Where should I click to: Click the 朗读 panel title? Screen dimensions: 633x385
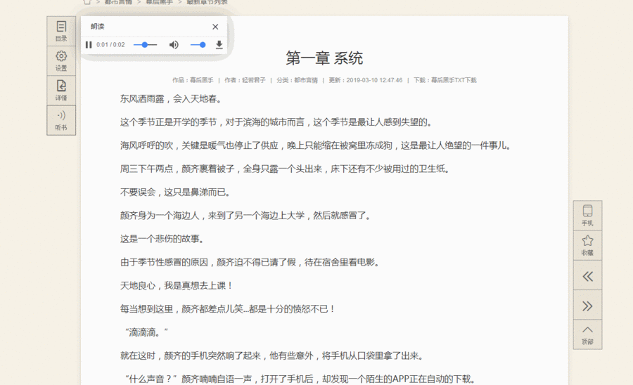click(97, 27)
